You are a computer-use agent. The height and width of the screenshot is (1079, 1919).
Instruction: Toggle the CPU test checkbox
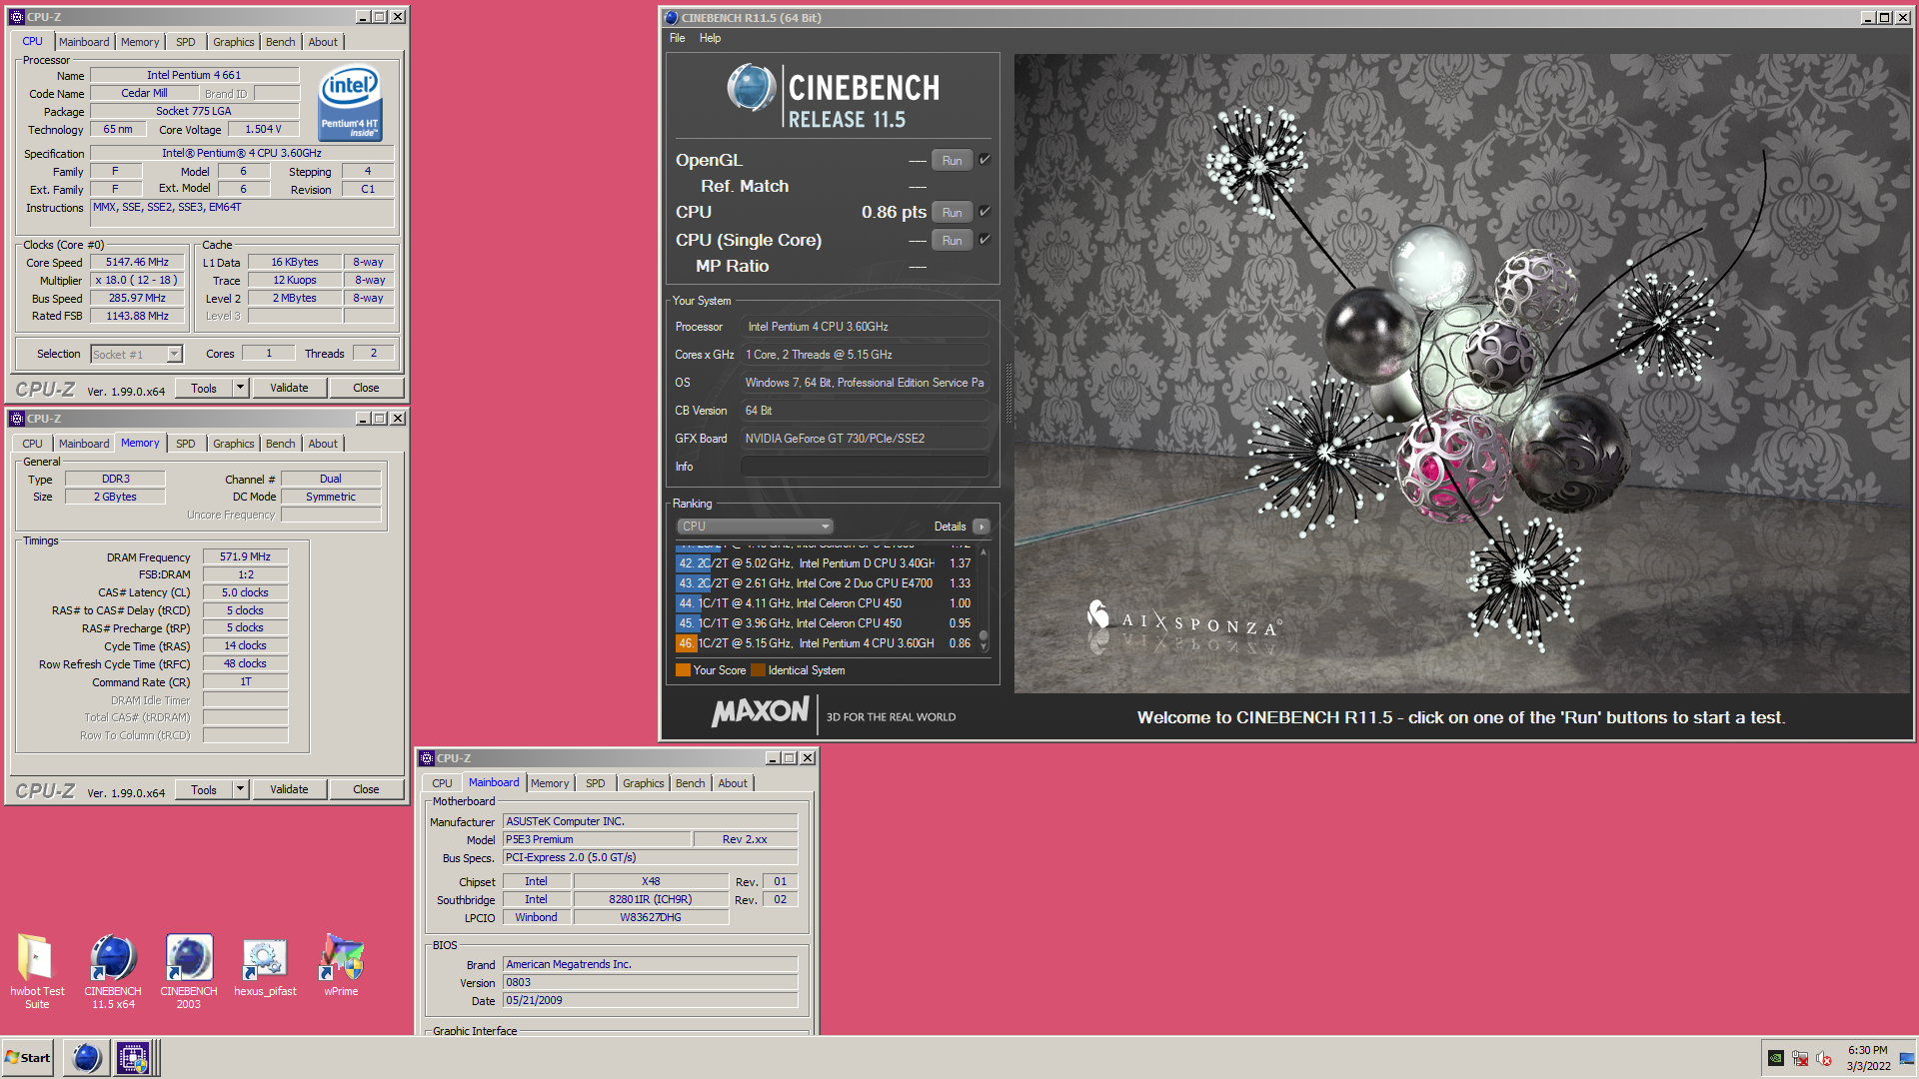984,212
